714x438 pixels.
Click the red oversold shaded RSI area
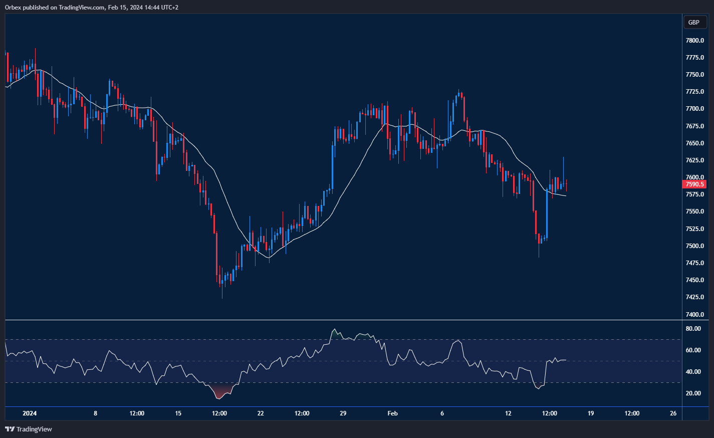(x=220, y=391)
